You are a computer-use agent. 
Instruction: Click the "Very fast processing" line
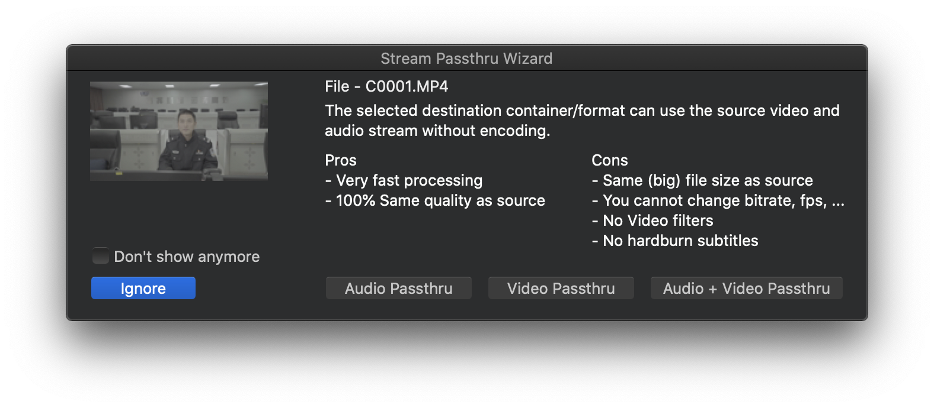pyautogui.click(x=409, y=180)
